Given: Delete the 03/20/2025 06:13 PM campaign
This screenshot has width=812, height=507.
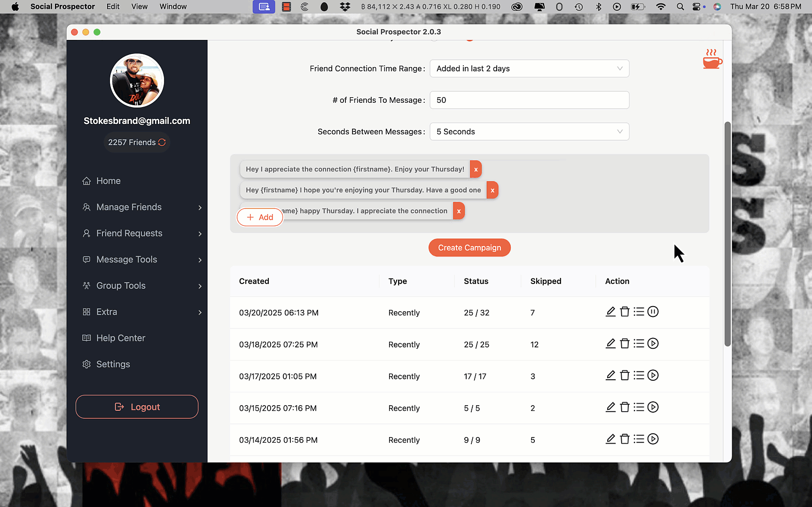Looking at the screenshot, I should coord(625,312).
